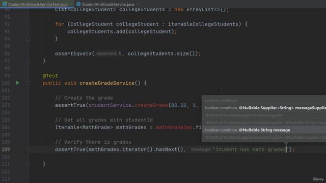Viewport: 326px width, 183px height.
Task: Close the StudentAndGradeService.java tab
Action: (138, 4)
